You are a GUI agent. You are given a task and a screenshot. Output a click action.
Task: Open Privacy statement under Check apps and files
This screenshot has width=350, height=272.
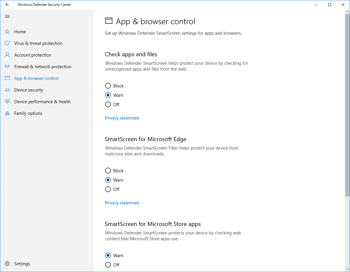[122, 118]
